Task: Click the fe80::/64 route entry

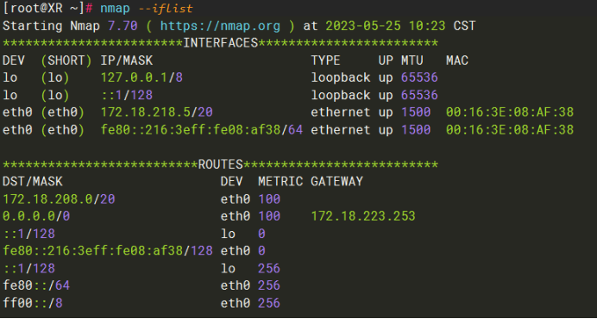Action: tap(36, 285)
